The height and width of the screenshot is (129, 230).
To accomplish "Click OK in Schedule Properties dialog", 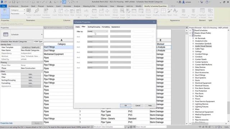I will click(125, 105).
